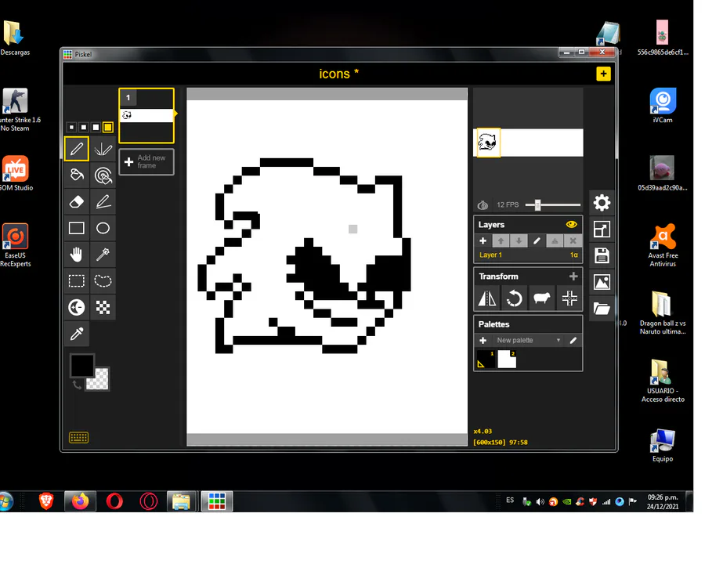Set pen size to smallest
Image resolution: width=705 pixels, height=564 pixels.
point(71,127)
